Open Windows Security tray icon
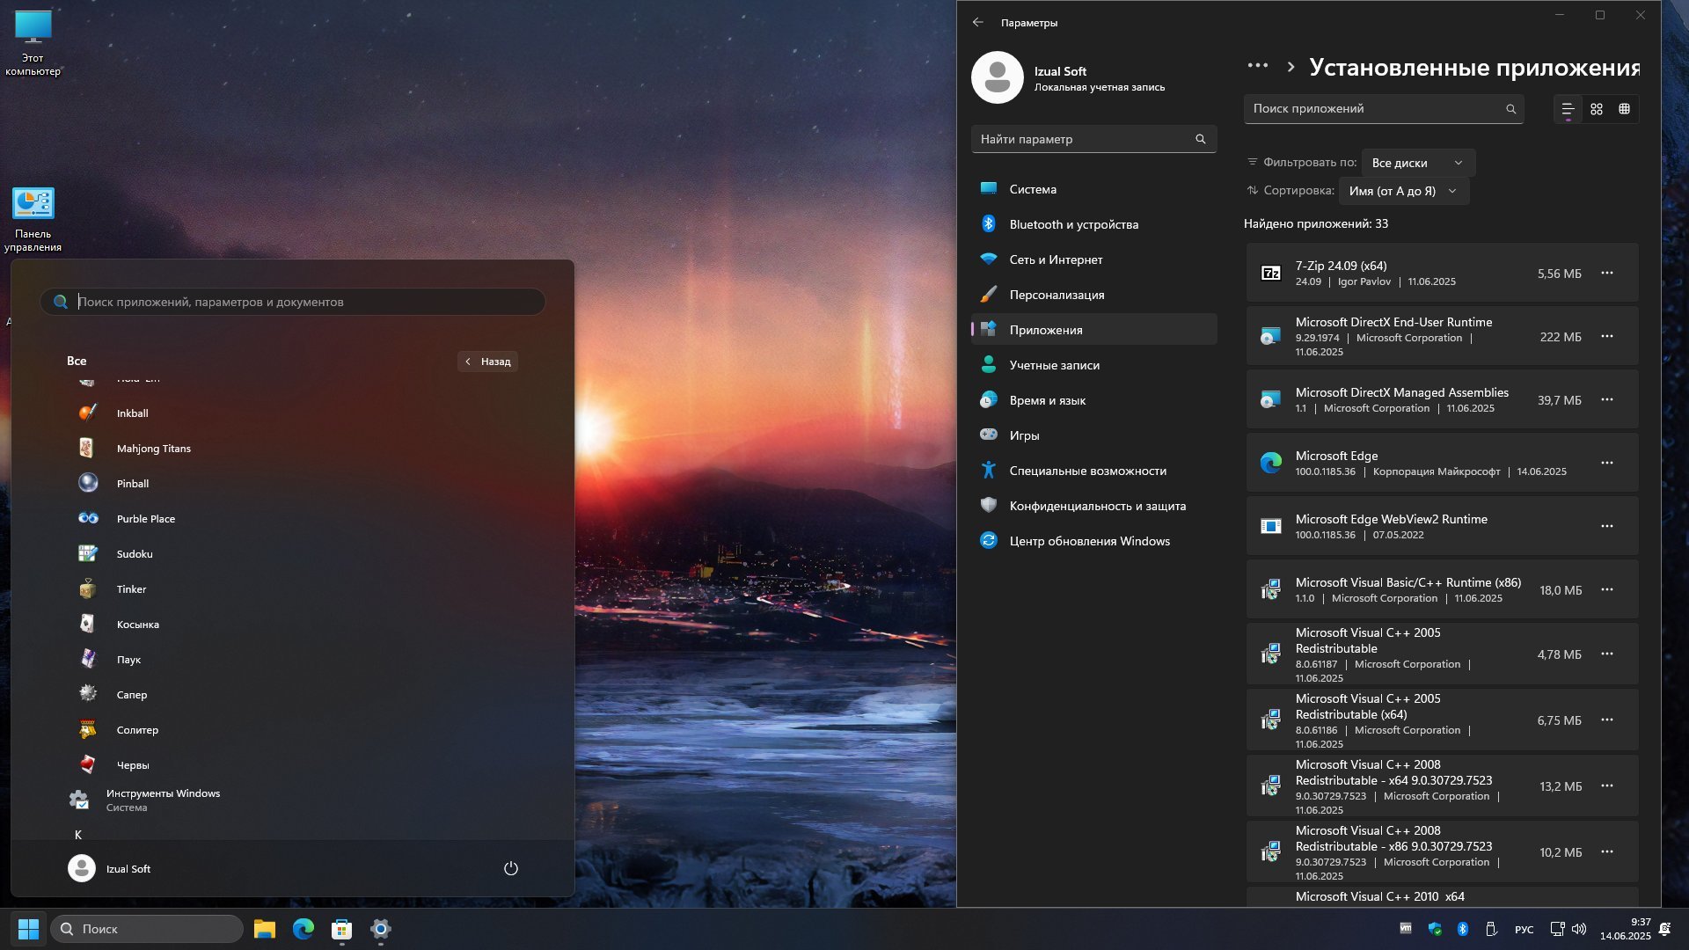1689x950 pixels. click(1435, 929)
